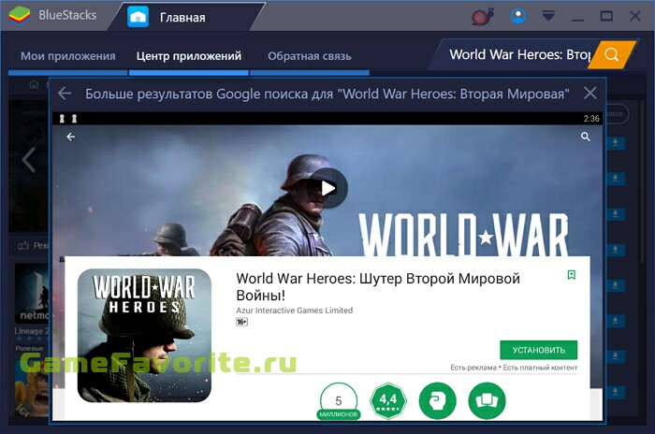Click the red snail speed icon

pyautogui.click(x=483, y=16)
